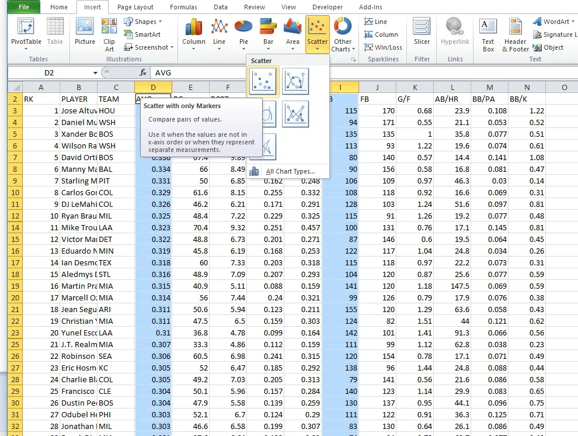Insert a Hyperlink
Screen dimensions: 578x436
[455, 32]
